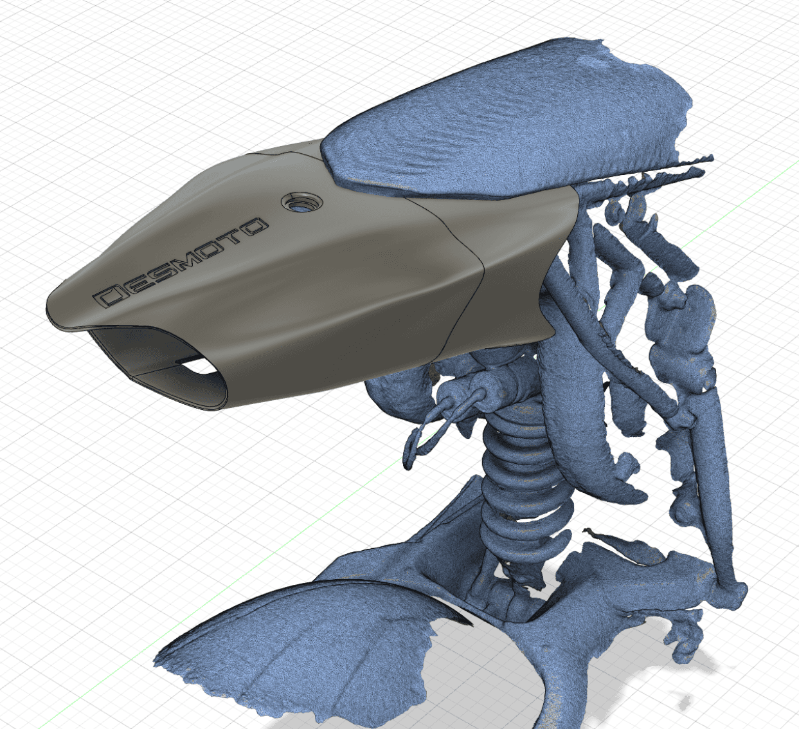Click the blue scanned seat mesh on top
799x729 pixels.
[x=508, y=122]
